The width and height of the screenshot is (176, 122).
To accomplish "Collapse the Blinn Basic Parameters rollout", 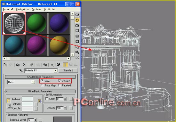I will pos(40,91).
